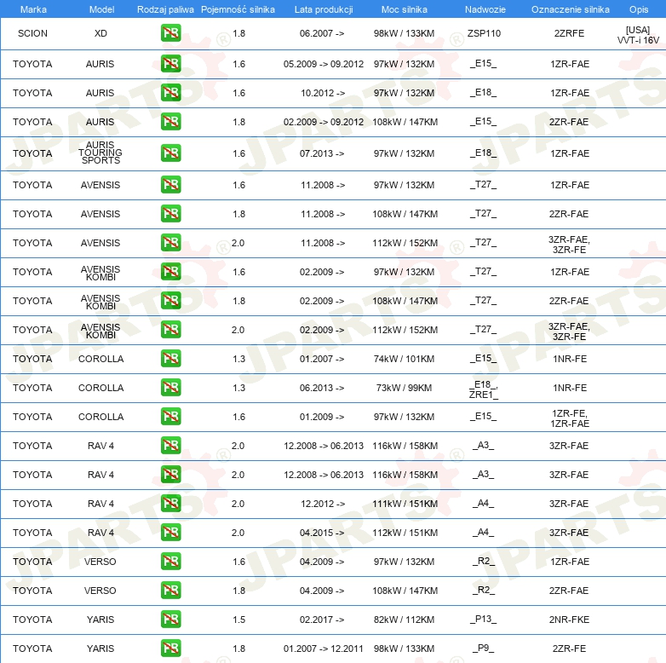Image resolution: width=666 pixels, height=663 pixels.
Task: Click the 2ZRFE engine code
Action: click(x=569, y=33)
